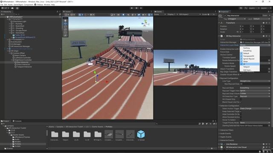
Task: Select the Transform tool in Scene overlay
Action: tap(65, 35)
